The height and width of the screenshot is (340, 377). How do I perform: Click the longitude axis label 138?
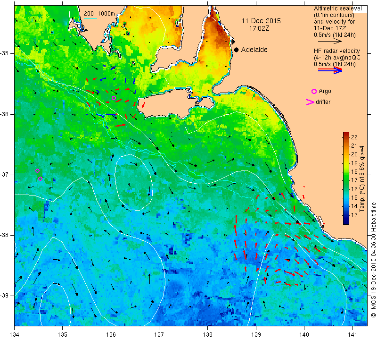tap(207, 334)
